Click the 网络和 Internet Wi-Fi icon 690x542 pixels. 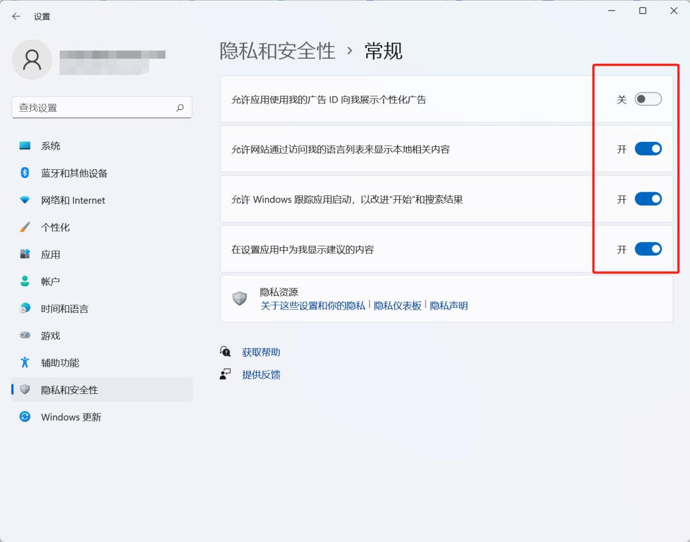click(x=26, y=200)
